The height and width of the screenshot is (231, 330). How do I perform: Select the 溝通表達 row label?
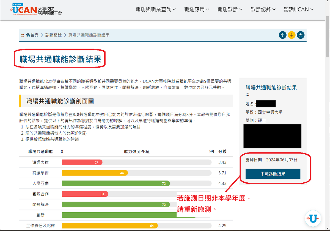pyautogui.click(x=40, y=162)
